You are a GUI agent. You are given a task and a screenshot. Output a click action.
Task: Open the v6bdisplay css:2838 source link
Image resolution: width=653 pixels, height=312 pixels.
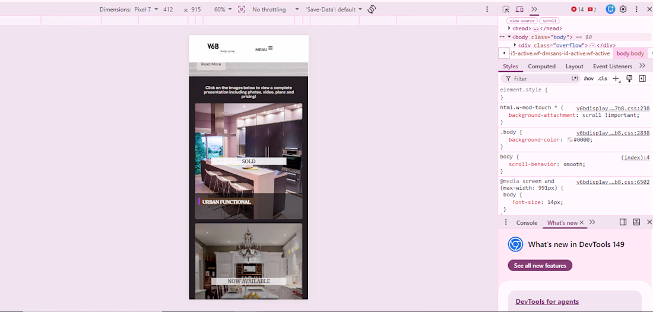[613, 133]
